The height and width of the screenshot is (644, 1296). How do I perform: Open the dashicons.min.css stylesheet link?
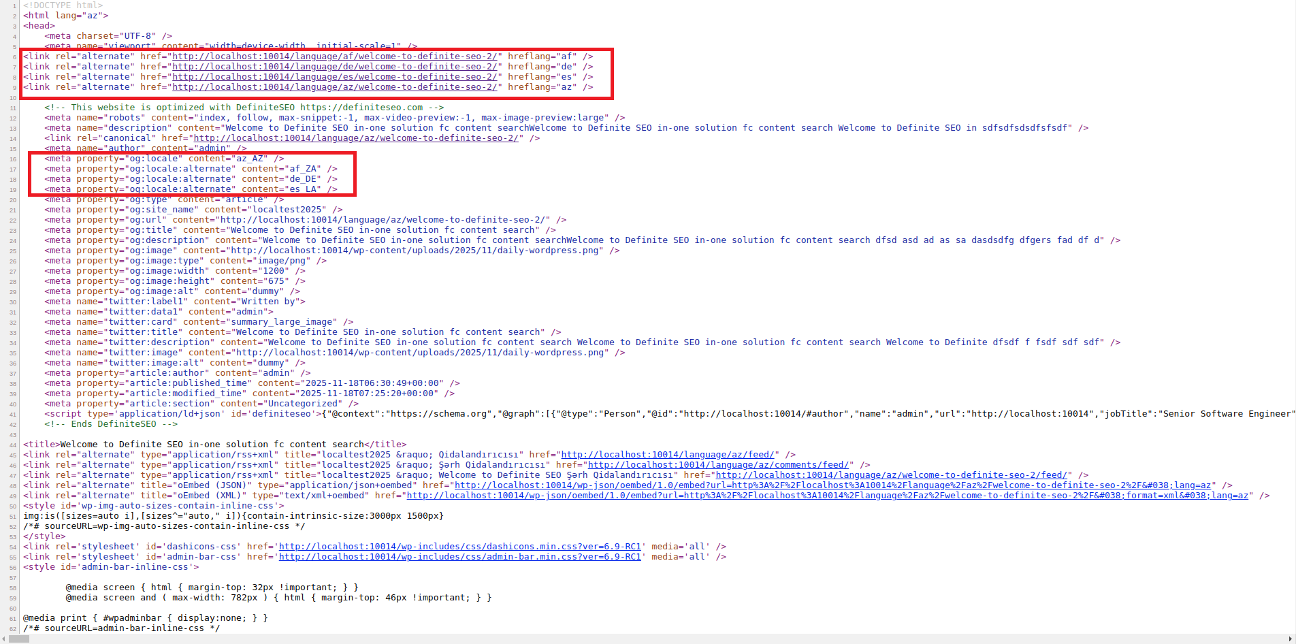tap(461, 547)
